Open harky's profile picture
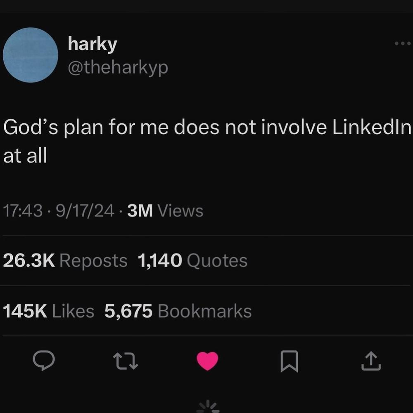 [30, 55]
